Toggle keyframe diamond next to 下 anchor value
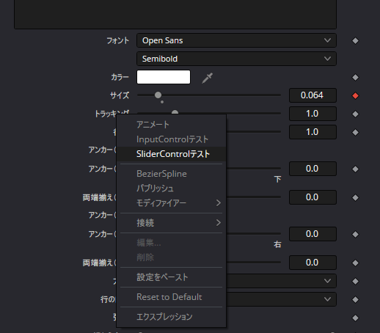 pyautogui.click(x=355, y=169)
